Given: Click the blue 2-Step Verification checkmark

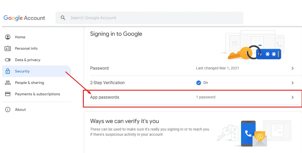Looking at the screenshot, I should tap(199, 83).
